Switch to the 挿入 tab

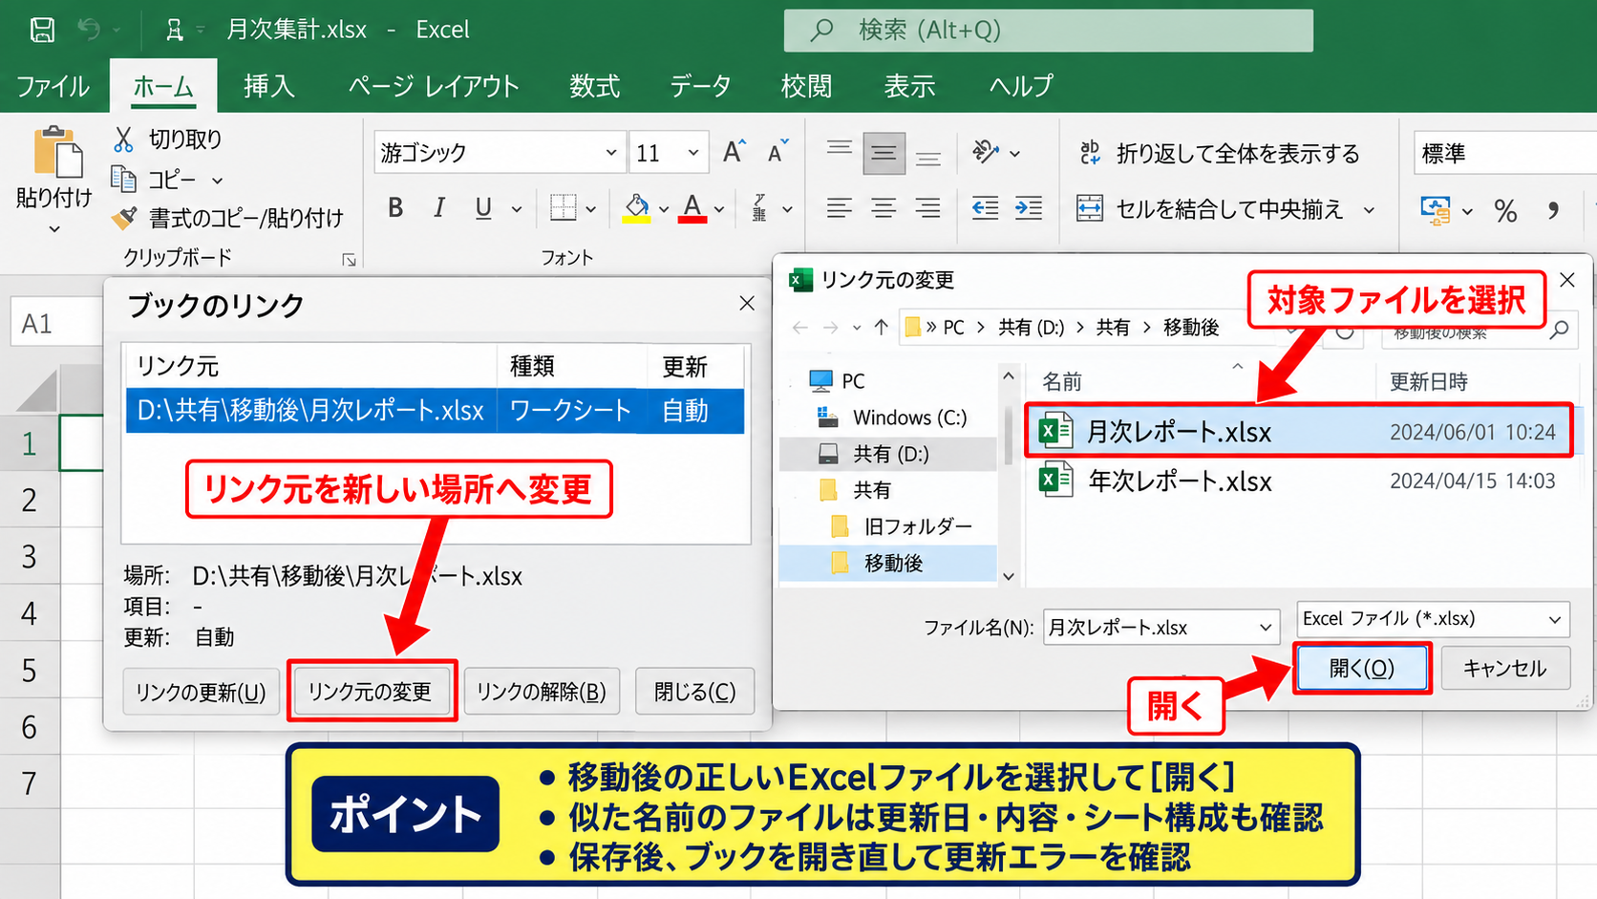(268, 86)
